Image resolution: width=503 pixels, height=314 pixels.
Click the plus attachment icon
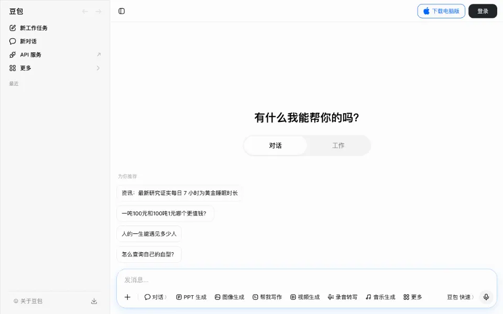pos(127,297)
